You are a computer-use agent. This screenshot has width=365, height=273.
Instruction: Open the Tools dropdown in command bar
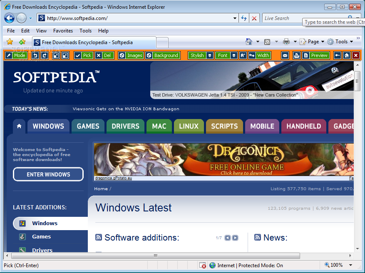340,42
